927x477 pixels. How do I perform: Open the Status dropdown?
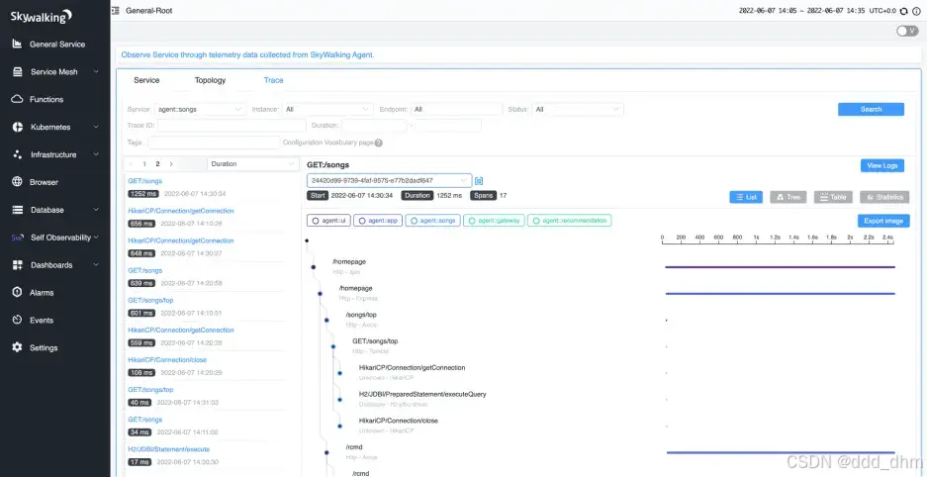(578, 109)
